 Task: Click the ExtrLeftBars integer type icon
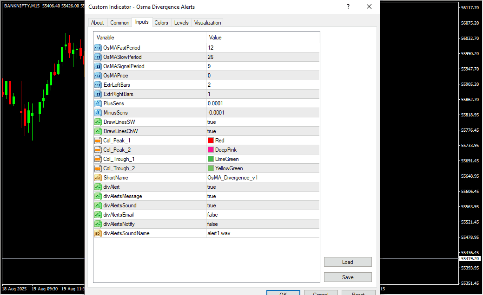pyautogui.click(x=98, y=85)
